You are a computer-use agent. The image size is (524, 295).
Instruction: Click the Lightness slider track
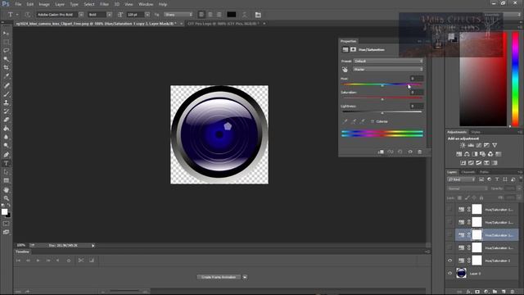coord(382,111)
